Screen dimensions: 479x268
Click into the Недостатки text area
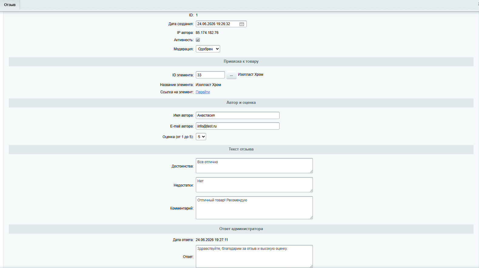click(254, 185)
